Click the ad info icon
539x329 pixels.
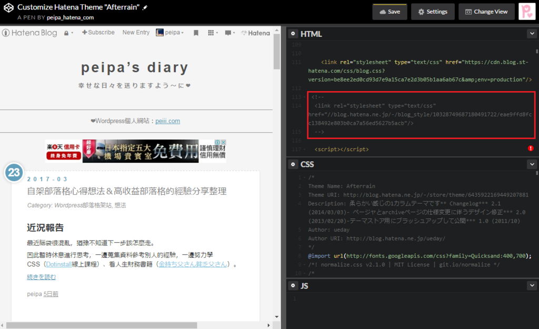coord(217,142)
